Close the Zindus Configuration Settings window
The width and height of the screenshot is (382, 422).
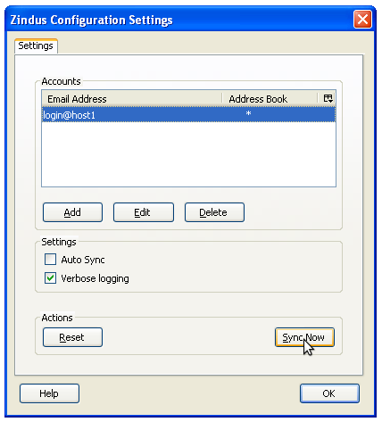pos(362,20)
